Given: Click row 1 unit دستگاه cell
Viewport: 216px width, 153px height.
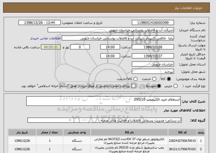Looking at the screenshot, I should point(77,141).
